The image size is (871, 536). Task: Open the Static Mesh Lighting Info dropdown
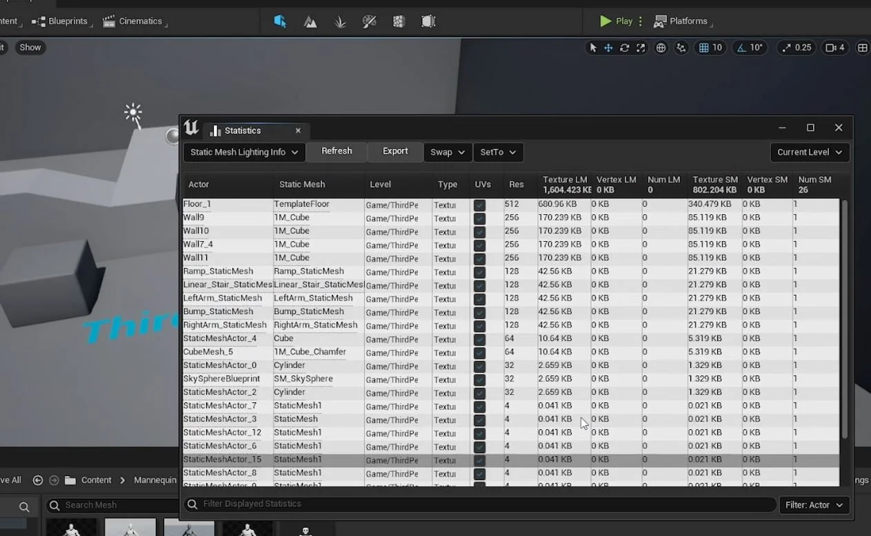click(243, 152)
